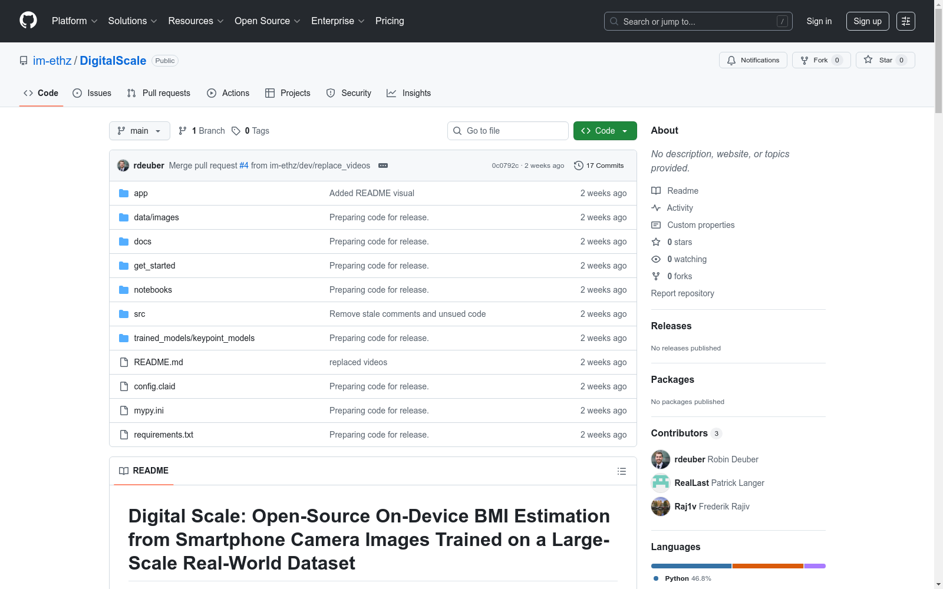This screenshot has width=943, height=589.
Task: Click the notebooks folder icon
Action: click(x=124, y=290)
